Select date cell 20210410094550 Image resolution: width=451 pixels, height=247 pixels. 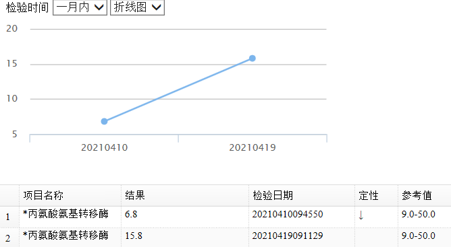tap(302, 217)
